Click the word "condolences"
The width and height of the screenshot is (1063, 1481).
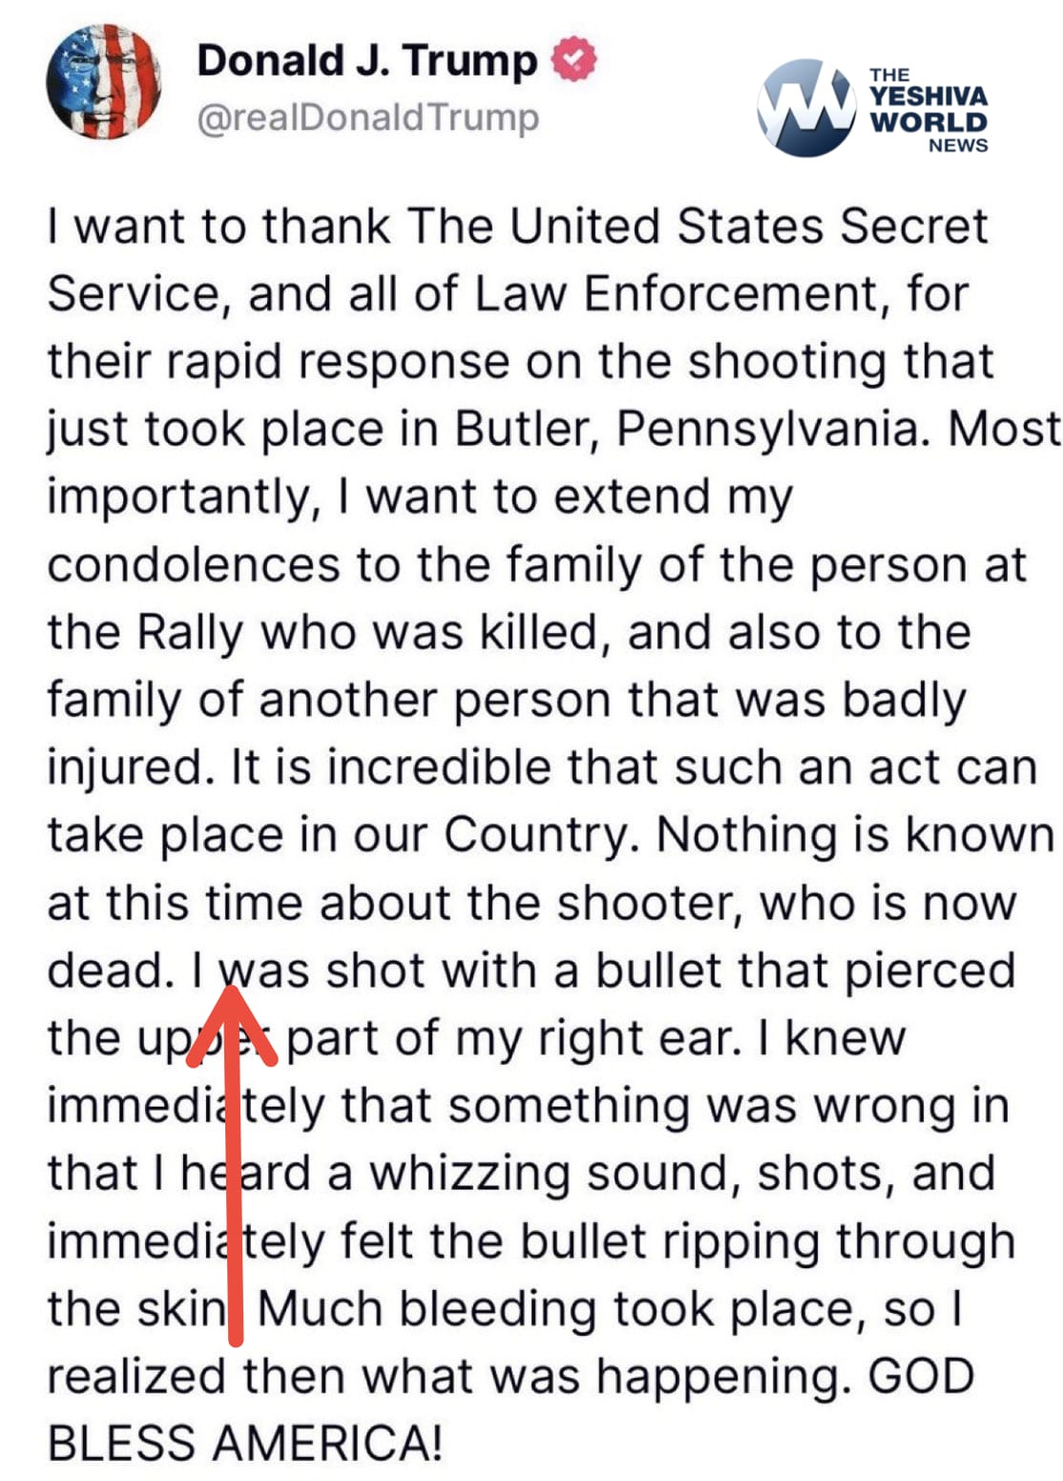194,564
